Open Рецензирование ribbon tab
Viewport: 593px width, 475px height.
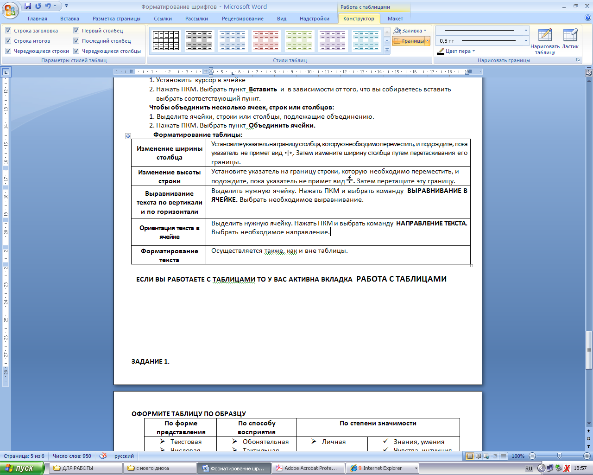(x=243, y=19)
